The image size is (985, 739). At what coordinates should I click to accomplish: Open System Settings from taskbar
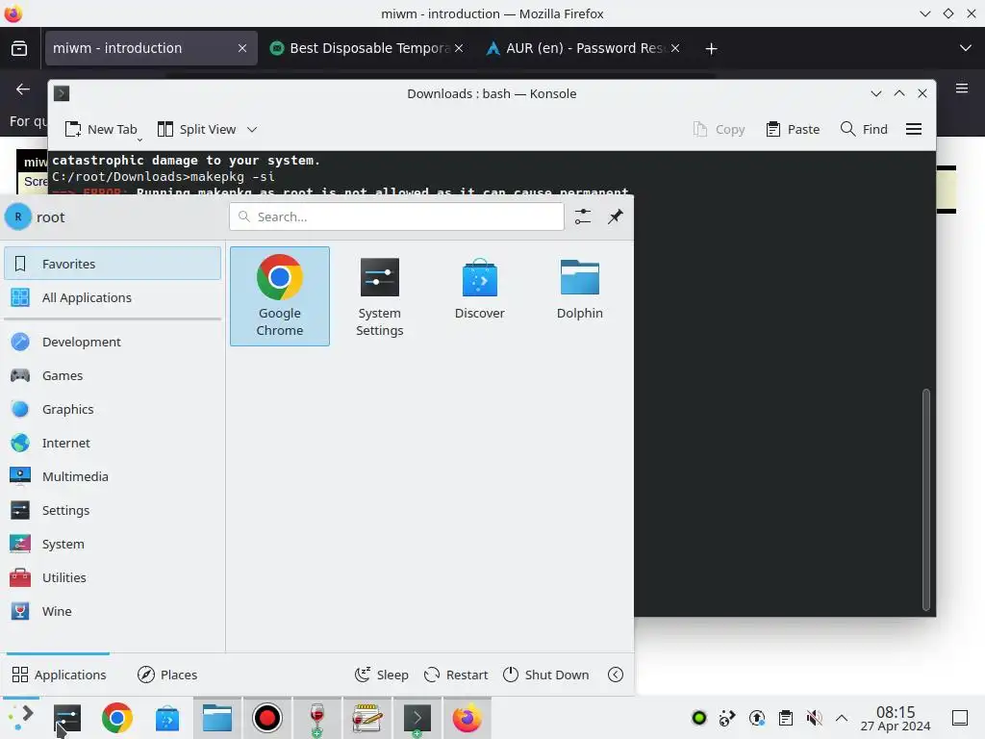coord(66,718)
